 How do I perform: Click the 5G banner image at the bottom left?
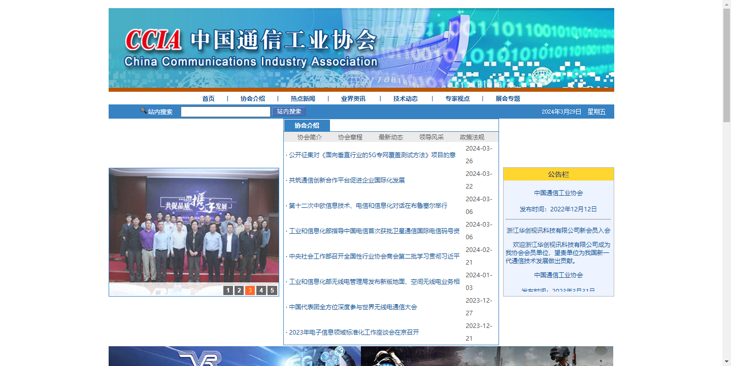pos(235,356)
